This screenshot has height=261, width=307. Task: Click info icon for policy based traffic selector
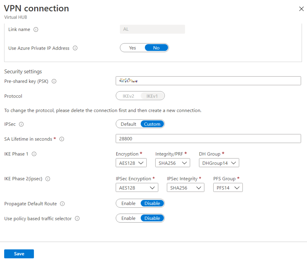pos(77,219)
